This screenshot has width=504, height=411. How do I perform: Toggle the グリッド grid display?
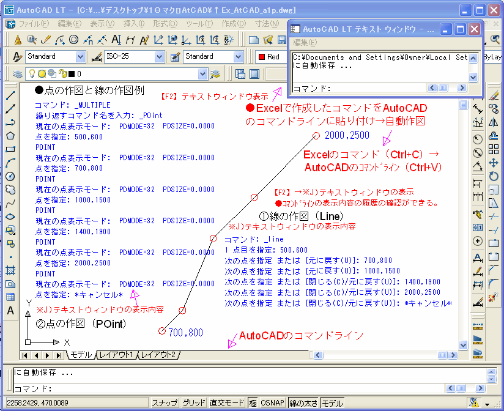[x=193, y=403]
